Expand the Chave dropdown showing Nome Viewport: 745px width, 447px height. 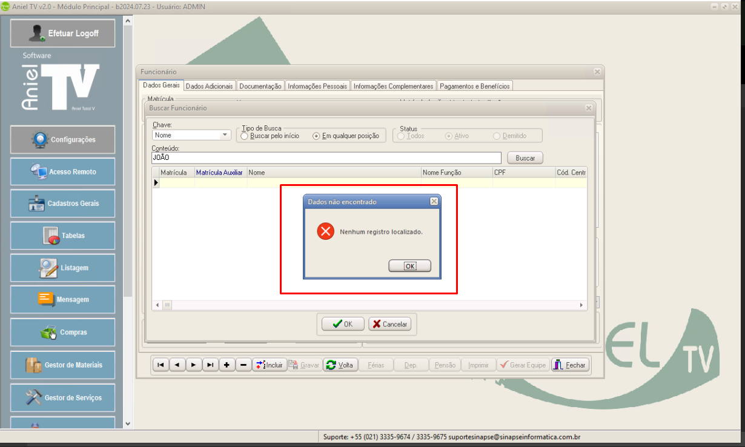[225, 135]
